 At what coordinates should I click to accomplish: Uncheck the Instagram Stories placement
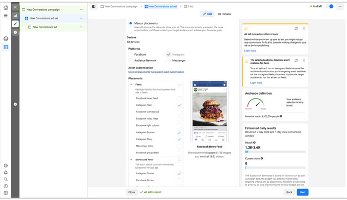pyautogui.click(x=179, y=174)
